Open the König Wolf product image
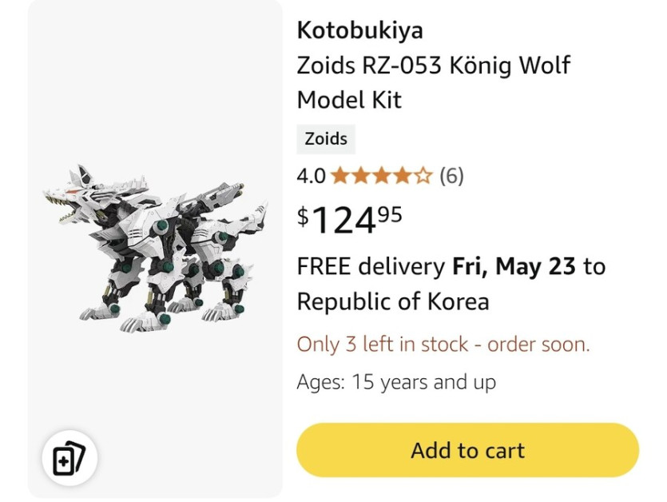 click(156, 248)
